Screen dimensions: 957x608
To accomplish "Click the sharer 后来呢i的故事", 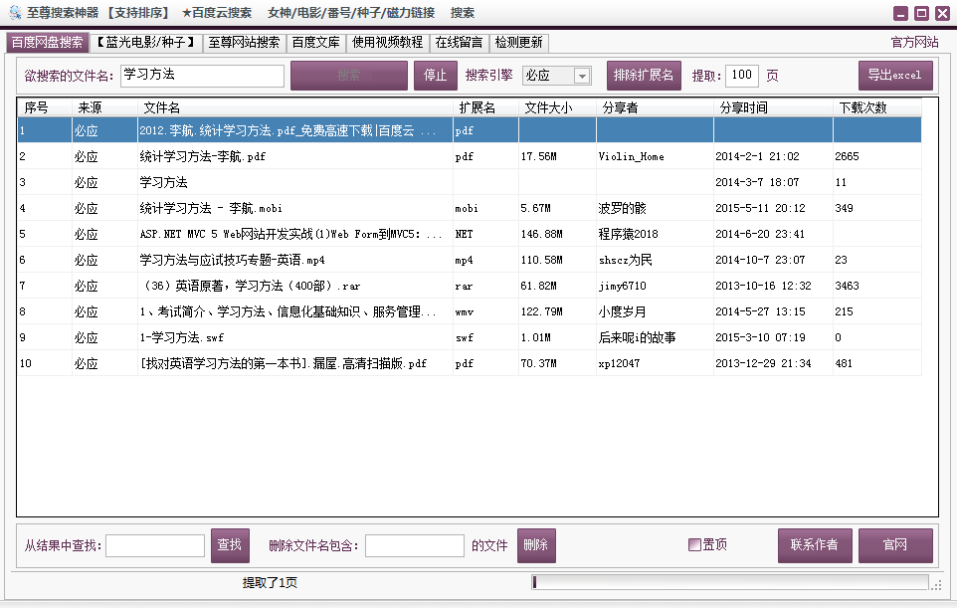I will click(637, 337).
